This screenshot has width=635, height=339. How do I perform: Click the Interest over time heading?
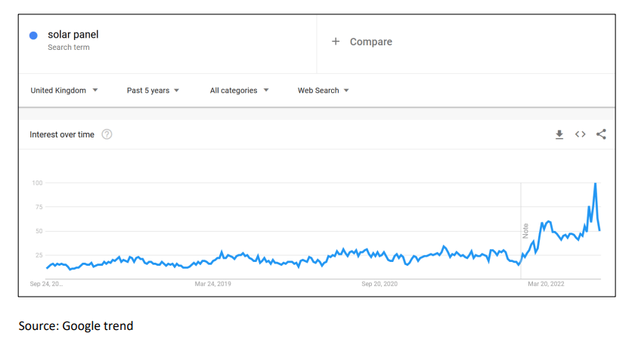[x=62, y=134]
